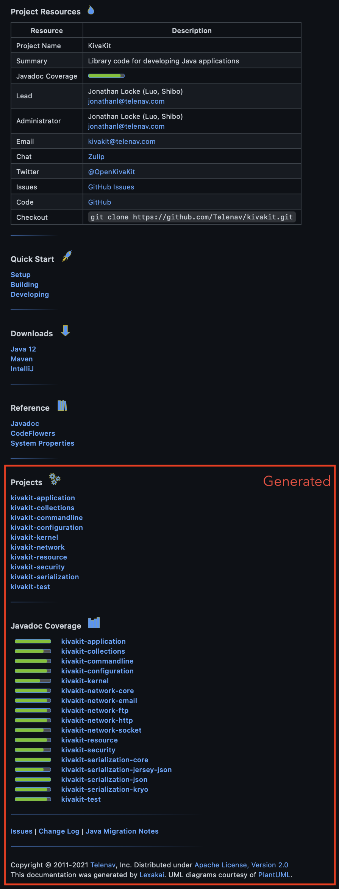This screenshot has width=339, height=889.
Task: Click the git clone checkout command
Action: click(192, 217)
